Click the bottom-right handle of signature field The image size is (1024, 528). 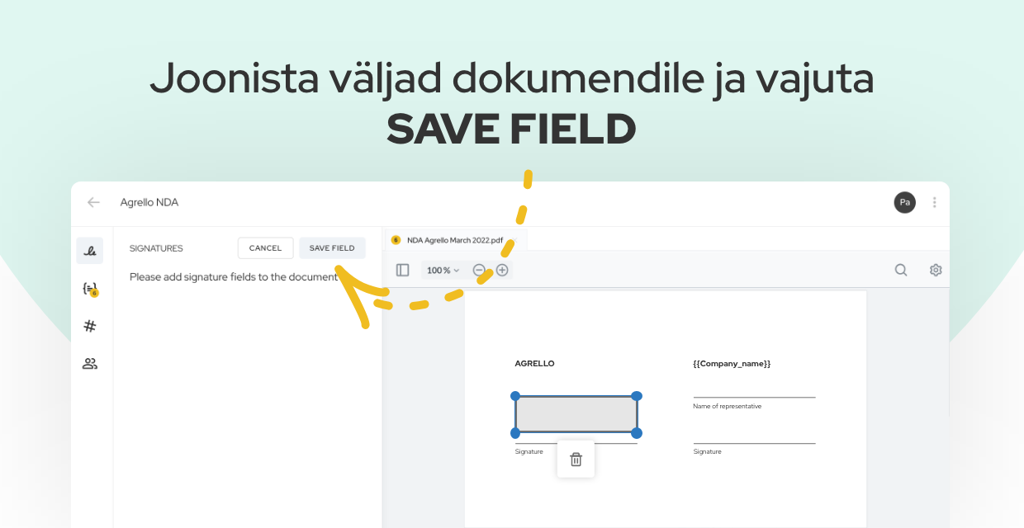[637, 433]
